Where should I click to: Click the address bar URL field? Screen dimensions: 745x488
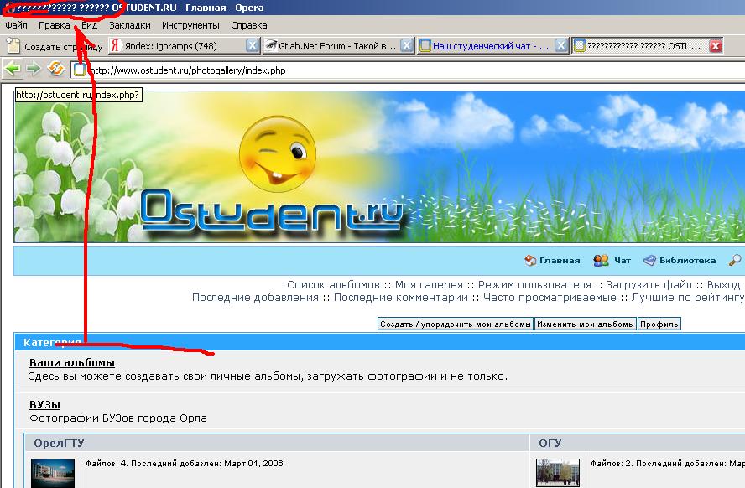(409, 70)
